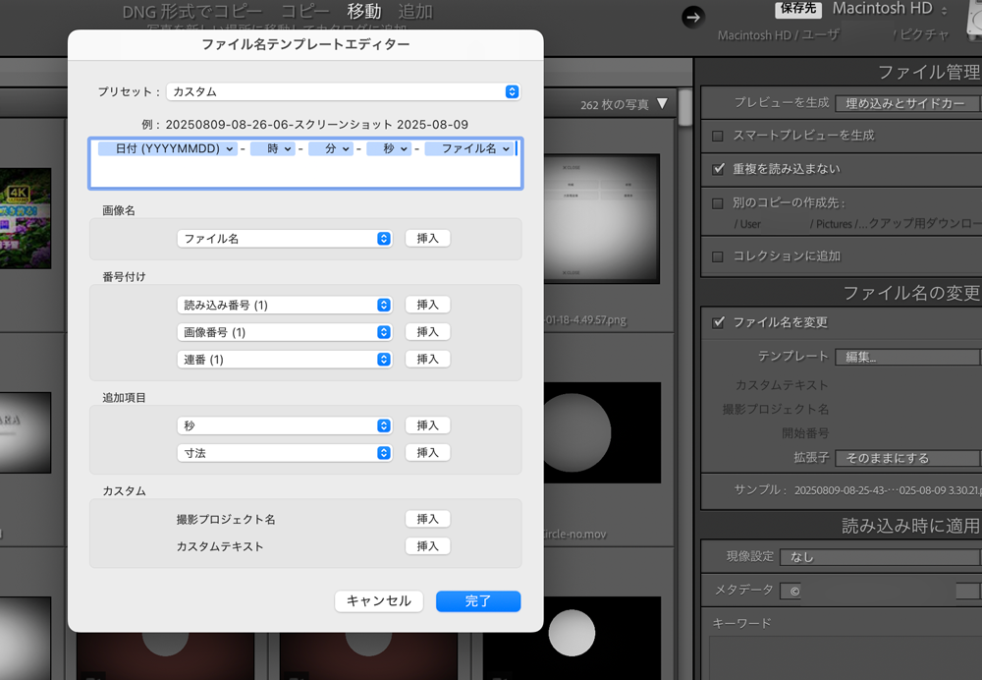Click 挿入 next to カスタムテキスト

427,546
